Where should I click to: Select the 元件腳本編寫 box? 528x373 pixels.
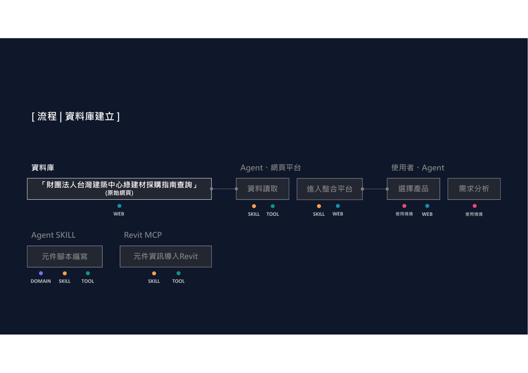click(65, 257)
